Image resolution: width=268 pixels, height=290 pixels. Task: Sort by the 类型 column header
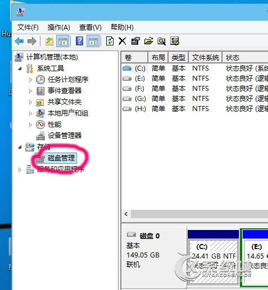(x=179, y=57)
